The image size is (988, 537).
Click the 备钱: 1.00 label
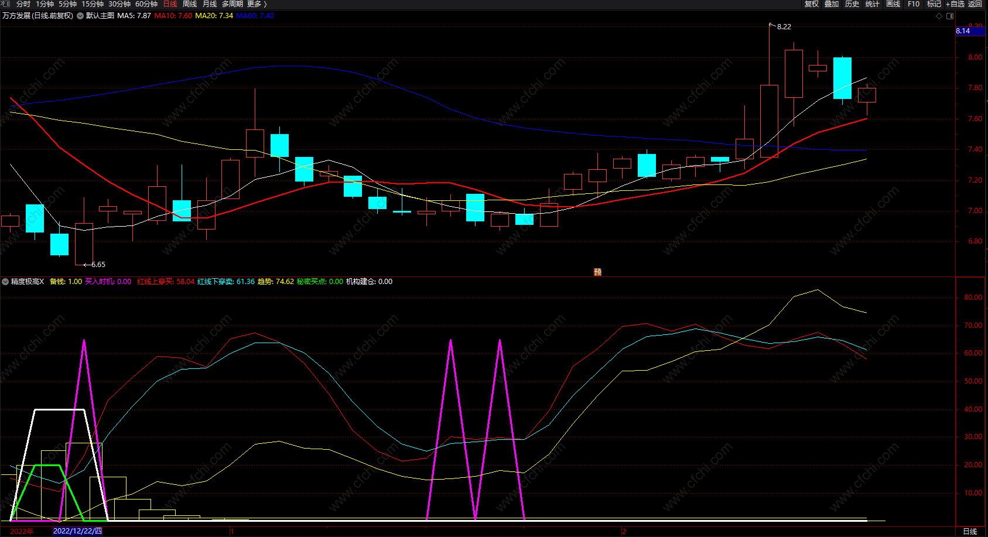click(66, 282)
